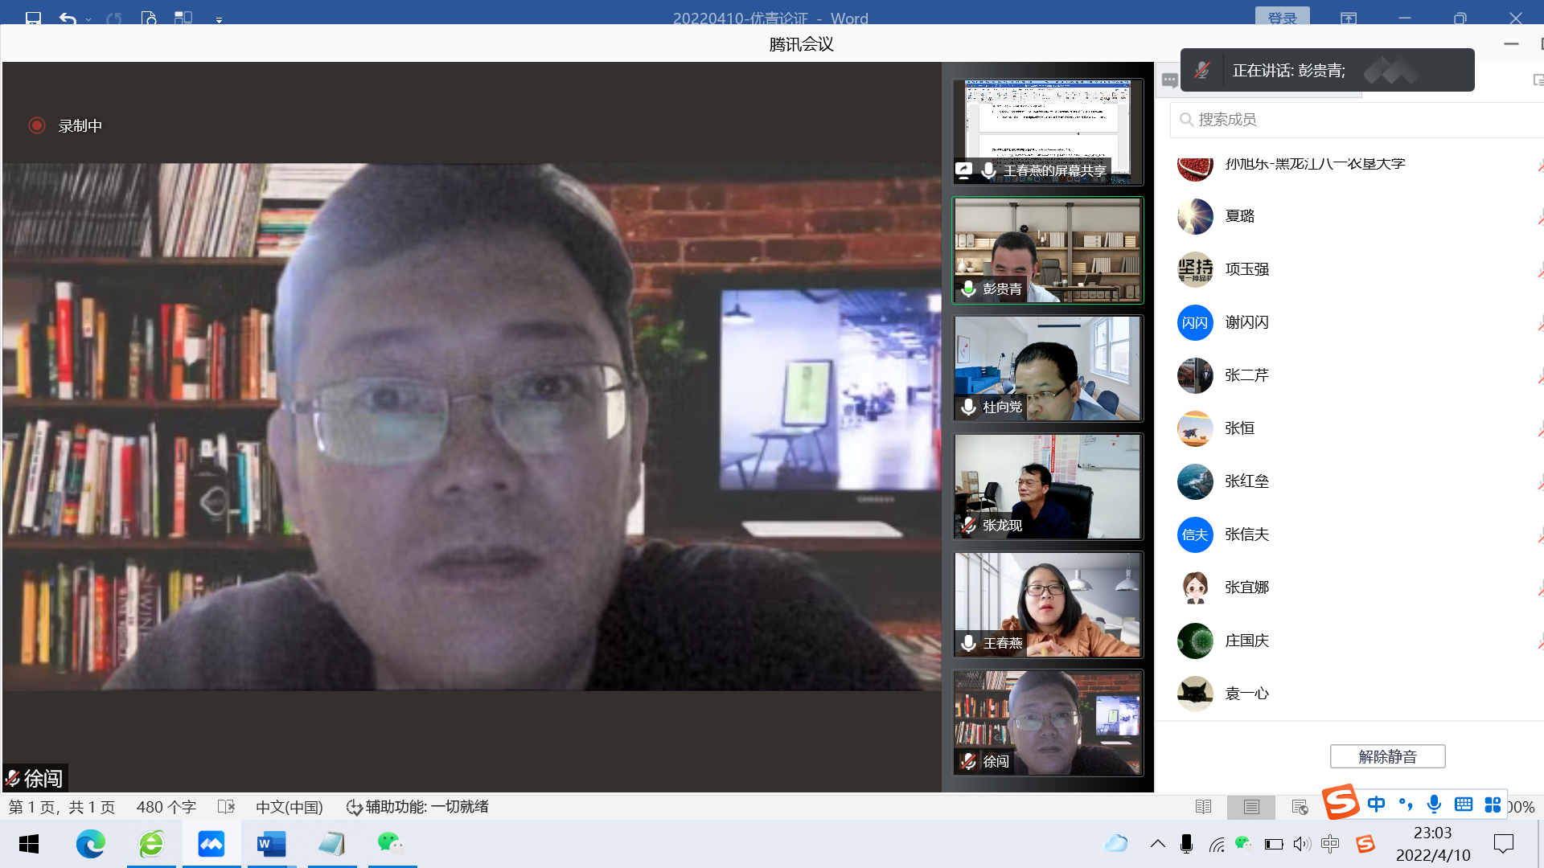Screen dimensions: 1544x868
Task: Open Microsoft Edge from the taskbar
Action: coord(90,844)
